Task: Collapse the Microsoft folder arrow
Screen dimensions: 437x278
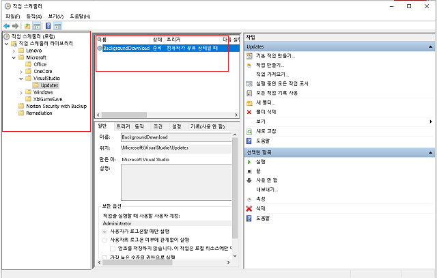Action: [14, 58]
